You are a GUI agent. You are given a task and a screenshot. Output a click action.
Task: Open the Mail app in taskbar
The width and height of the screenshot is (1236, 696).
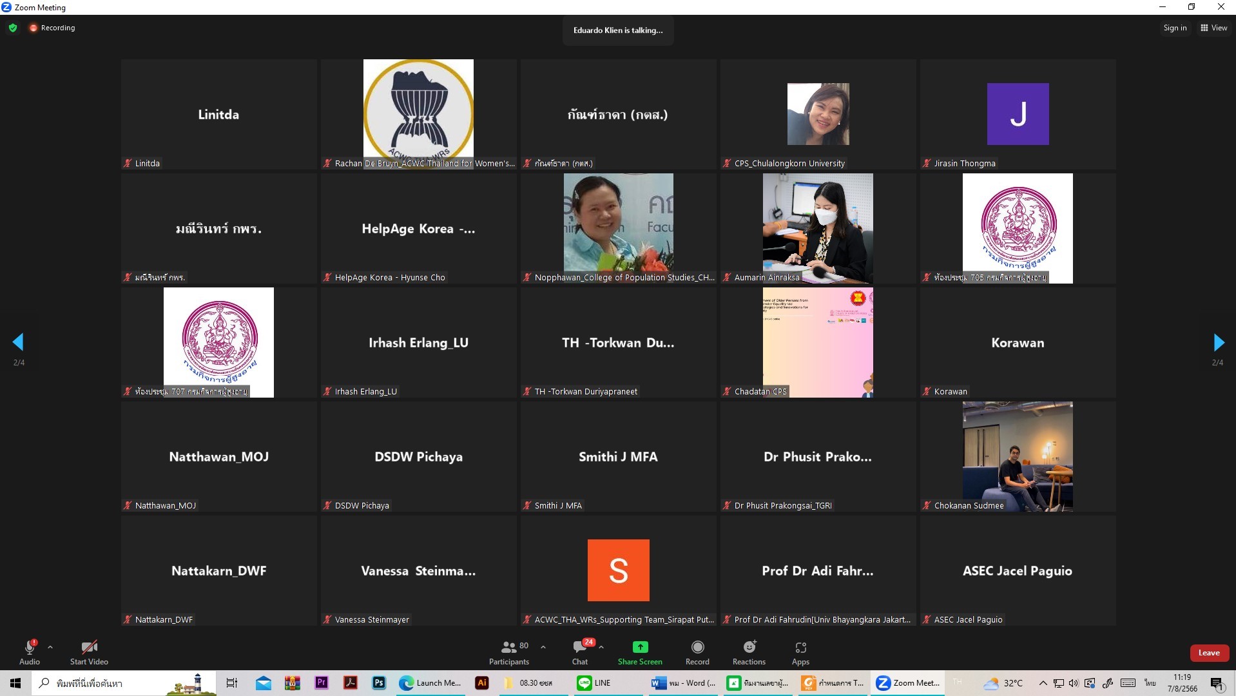coord(264,683)
